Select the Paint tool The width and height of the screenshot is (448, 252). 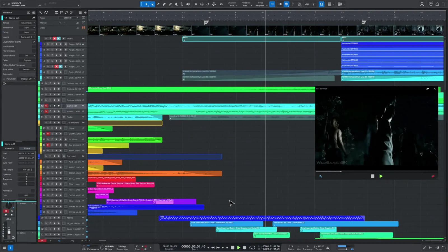(170, 4)
